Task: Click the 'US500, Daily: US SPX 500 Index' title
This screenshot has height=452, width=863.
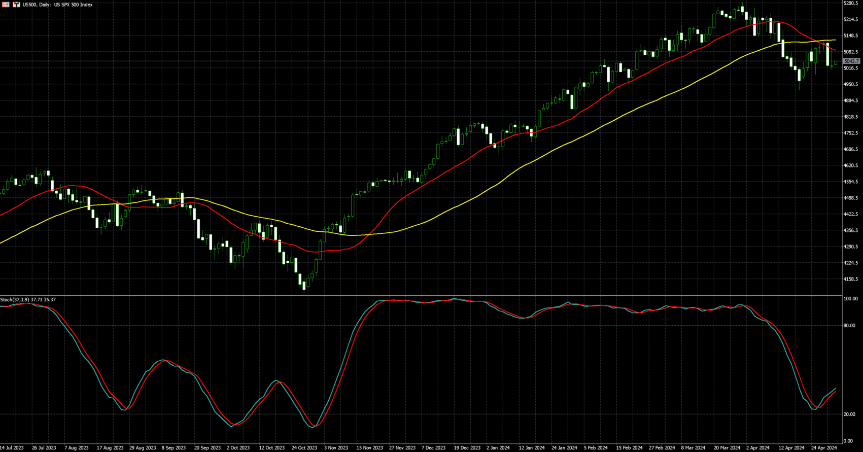Action: [x=57, y=5]
